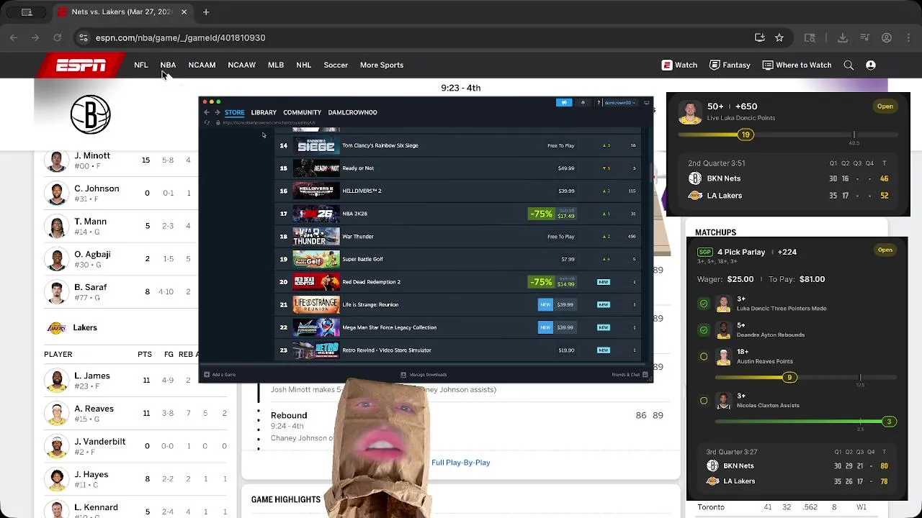Reload the ESPN page

tap(57, 37)
